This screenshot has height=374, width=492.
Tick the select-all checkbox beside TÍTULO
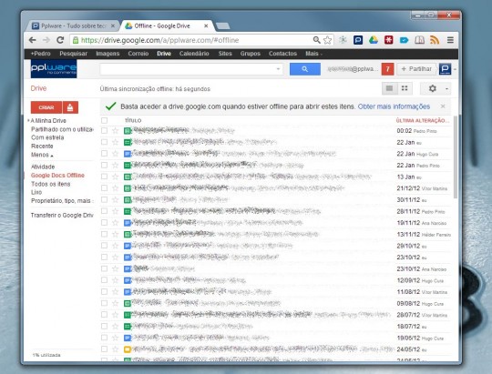coord(104,120)
